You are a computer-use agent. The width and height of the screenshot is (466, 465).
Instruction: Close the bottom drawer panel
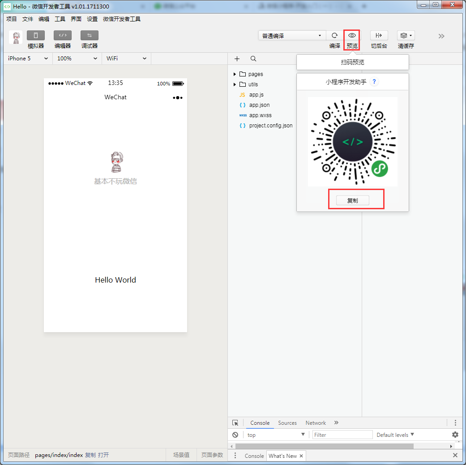click(455, 455)
